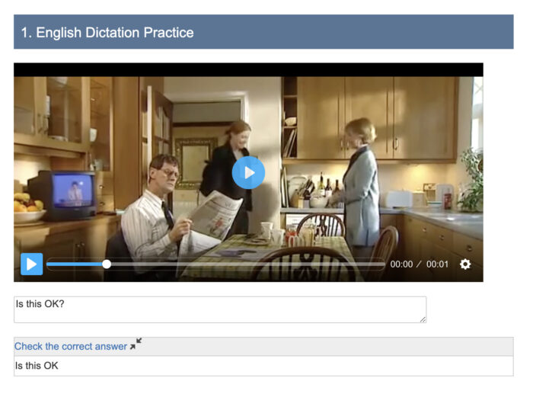Click the small play button in control bar

tap(32, 264)
